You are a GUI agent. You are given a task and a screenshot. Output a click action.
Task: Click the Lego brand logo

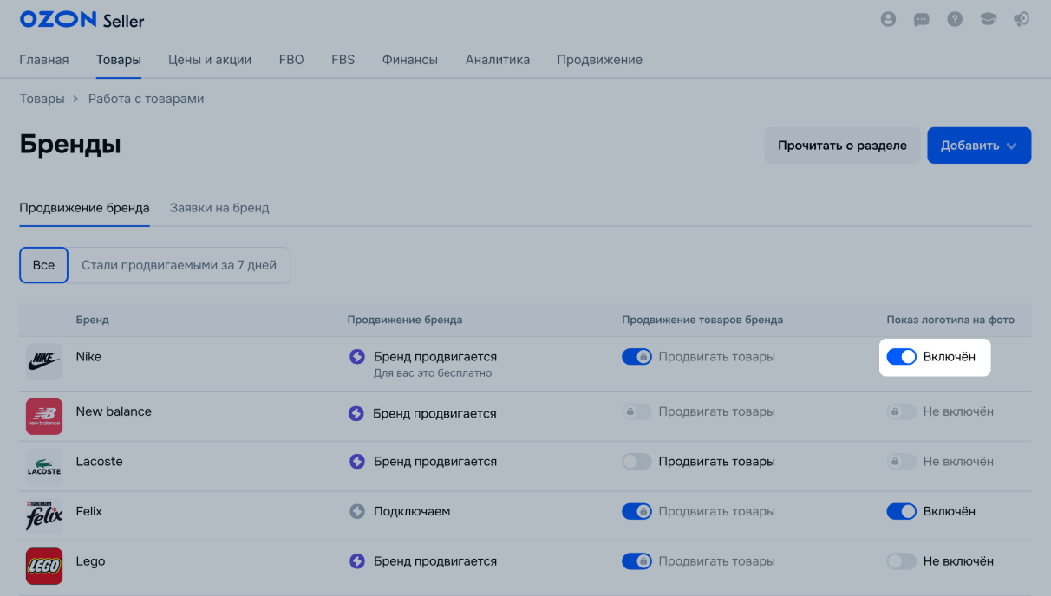click(x=44, y=566)
